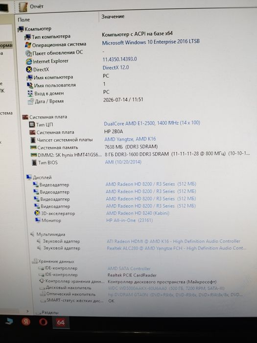
Task: Click the Мультимедиа speaker icon
Action: [x=32, y=234]
